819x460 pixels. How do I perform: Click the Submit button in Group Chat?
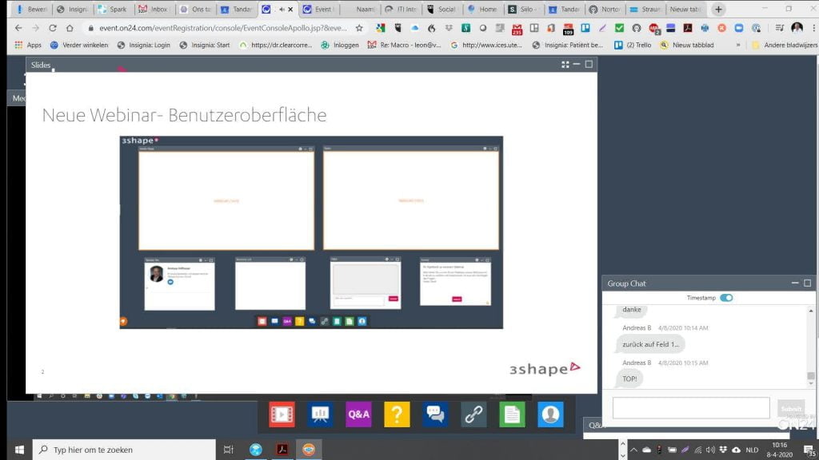[790, 409]
